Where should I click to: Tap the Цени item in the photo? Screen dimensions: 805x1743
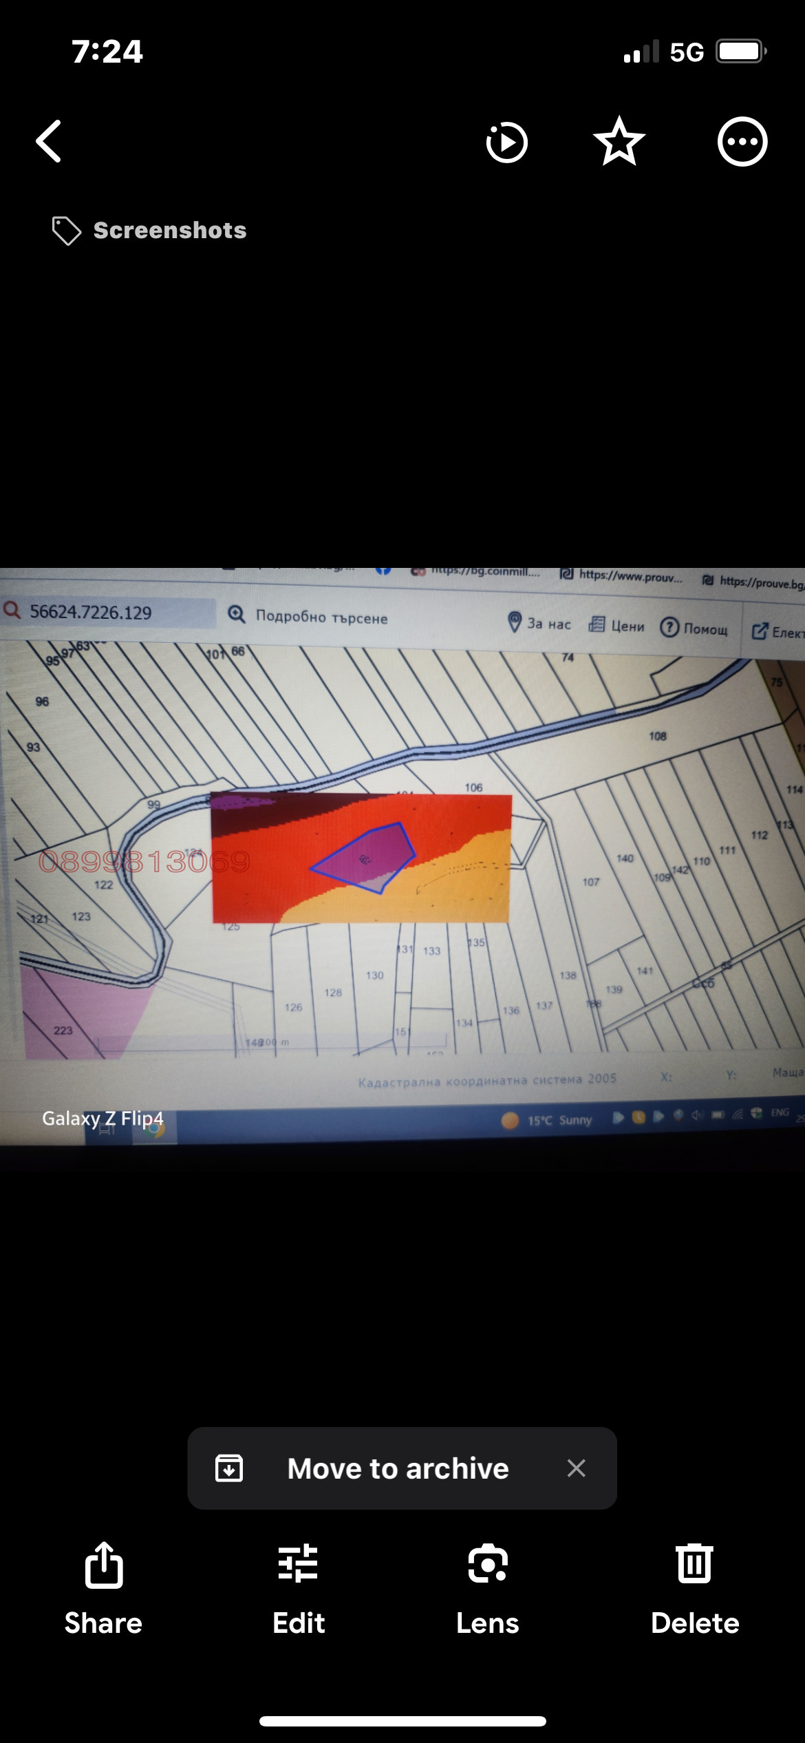(618, 625)
